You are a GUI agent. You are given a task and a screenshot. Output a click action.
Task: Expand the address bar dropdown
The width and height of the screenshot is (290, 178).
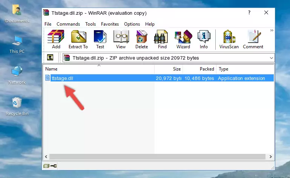pyautogui.click(x=271, y=58)
